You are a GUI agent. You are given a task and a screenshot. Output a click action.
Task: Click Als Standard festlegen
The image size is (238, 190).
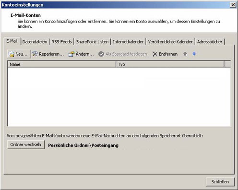click(122, 54)
